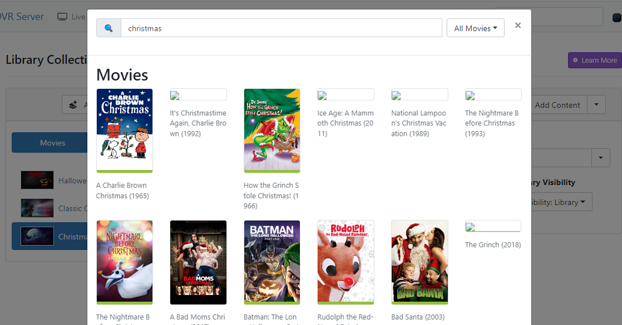Viewport: 622px width, 325px height.
Task: Select National Lampoon's Christmas Vacation title
Action: 419,123
